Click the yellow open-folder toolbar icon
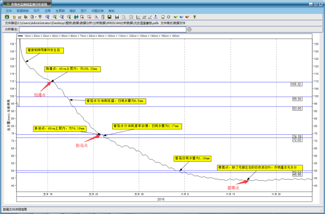 click(20, 17)
